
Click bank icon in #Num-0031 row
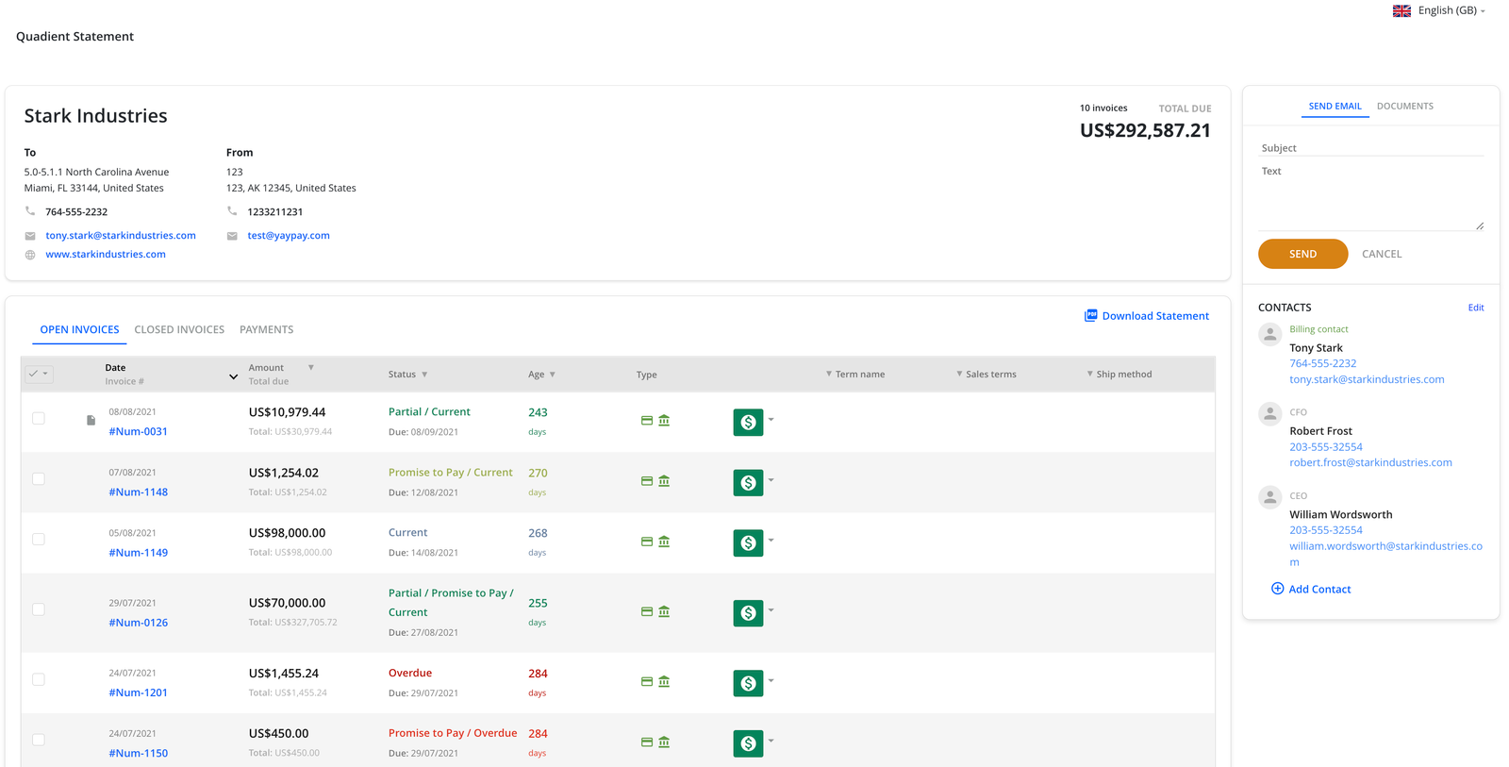pyautogui.click(x=664, y=421)
